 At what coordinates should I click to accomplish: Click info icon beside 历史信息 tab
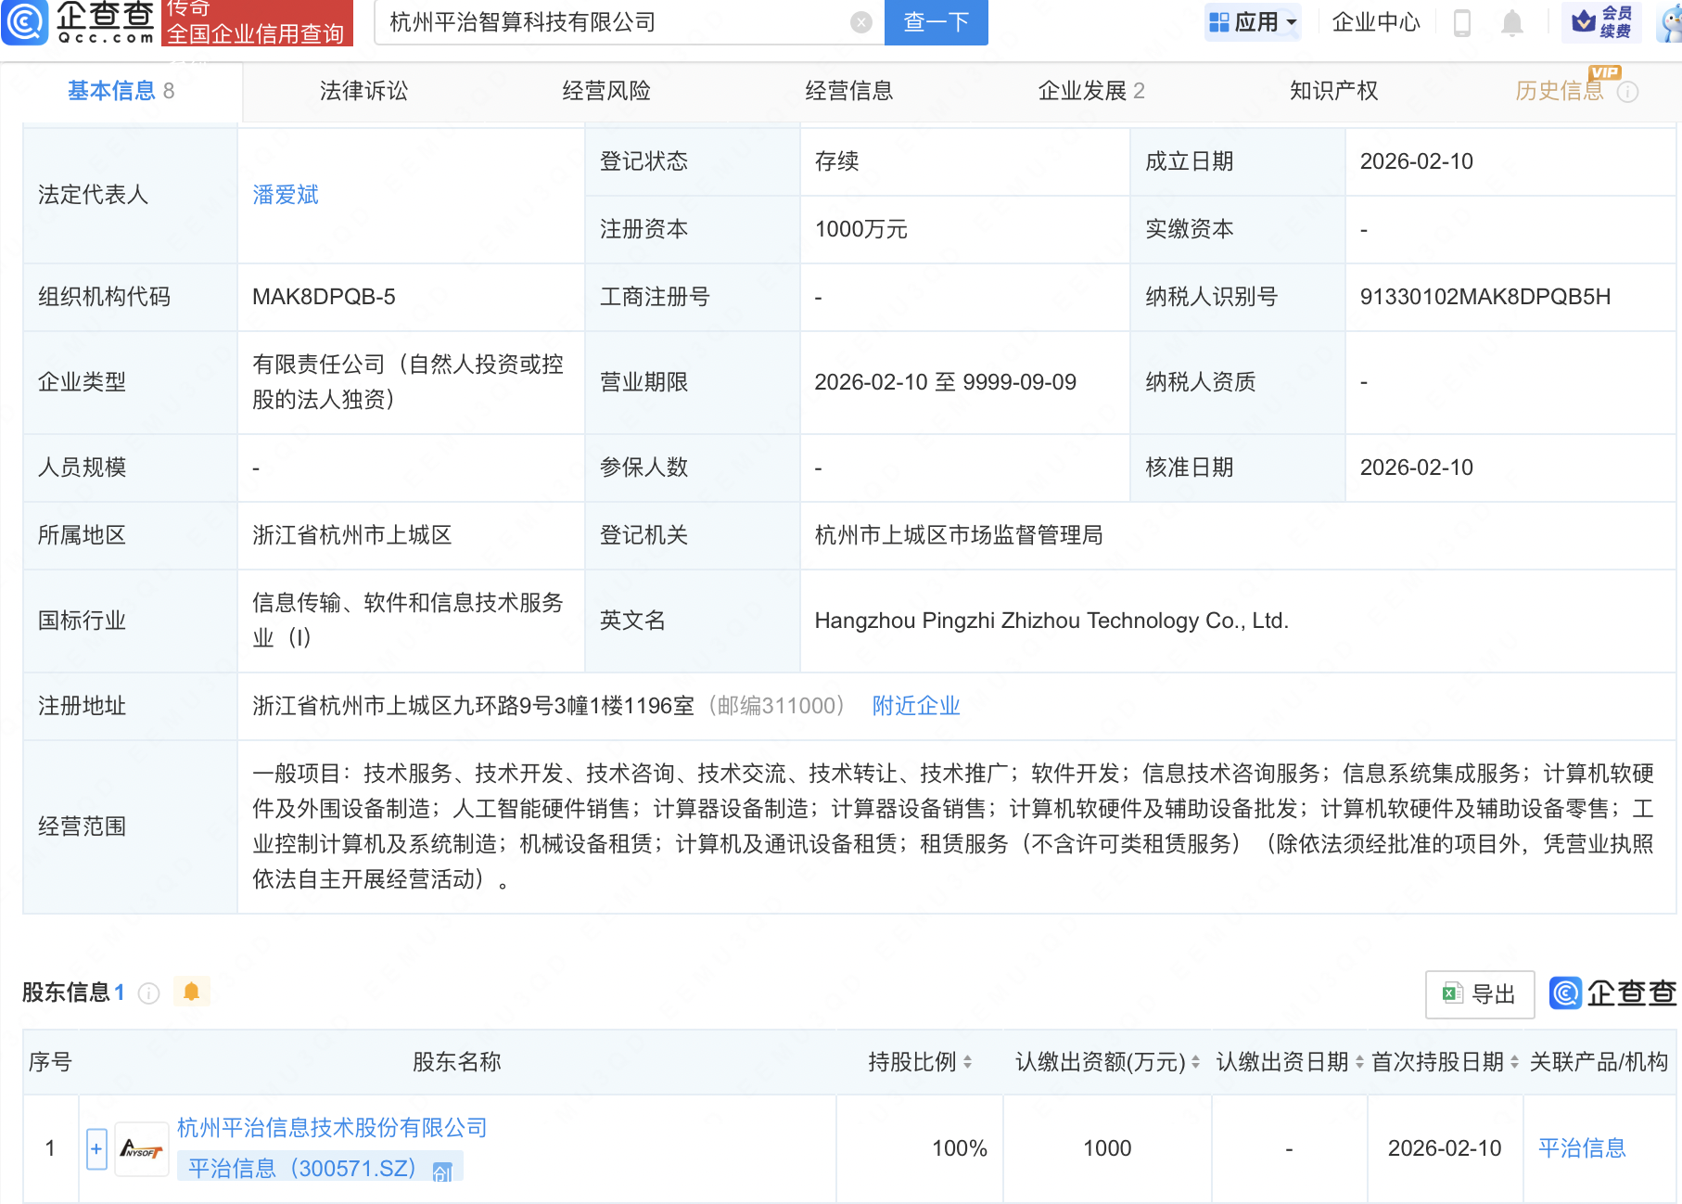click(1628, 92)
